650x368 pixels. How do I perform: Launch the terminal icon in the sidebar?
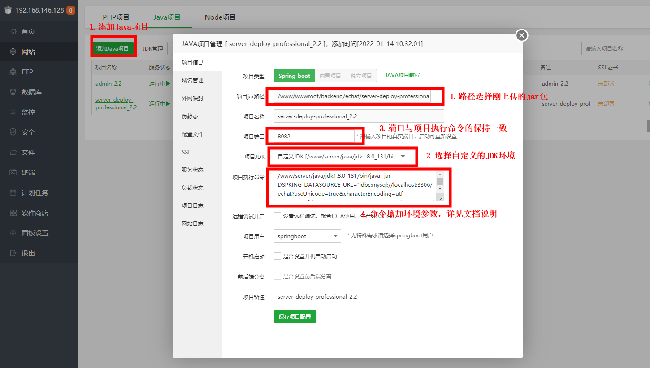pos(13,173)
